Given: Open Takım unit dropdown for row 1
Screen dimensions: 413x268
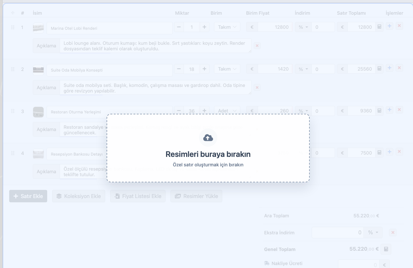Looking at the screenshot, I should 227,27.
